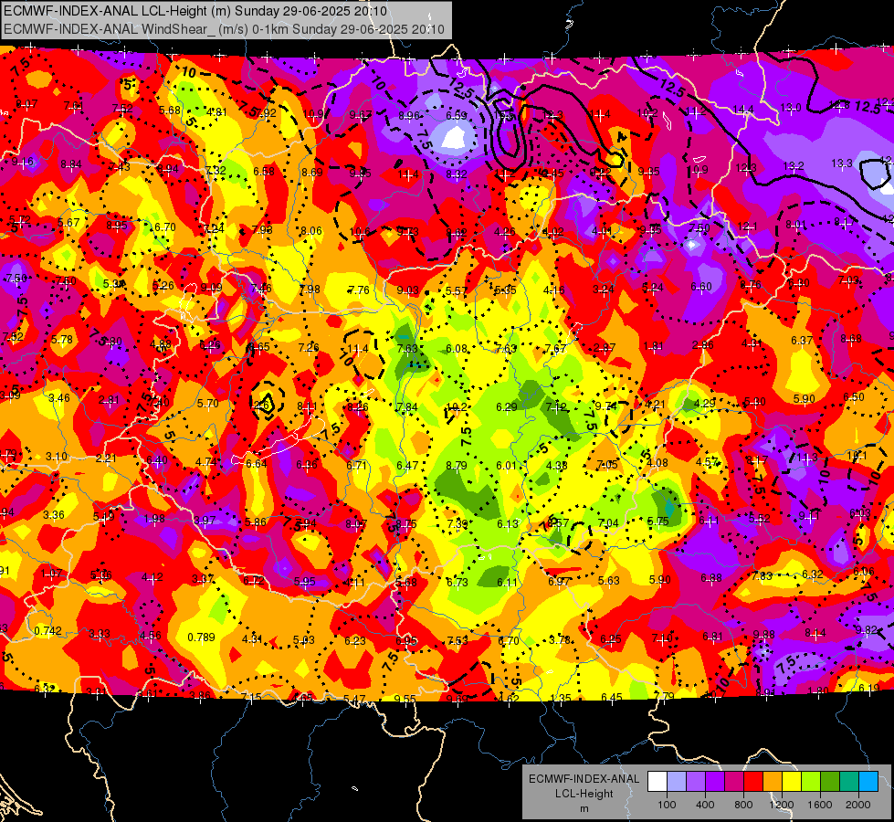This screenshot has width=894, height=822.
Task: Click the grid value 10.6
Action: point(359,232)
